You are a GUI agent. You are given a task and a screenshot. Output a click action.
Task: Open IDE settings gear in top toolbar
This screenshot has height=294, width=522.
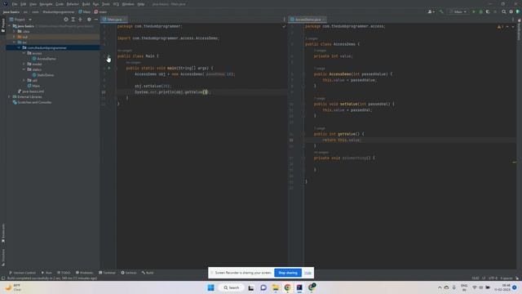511,11
